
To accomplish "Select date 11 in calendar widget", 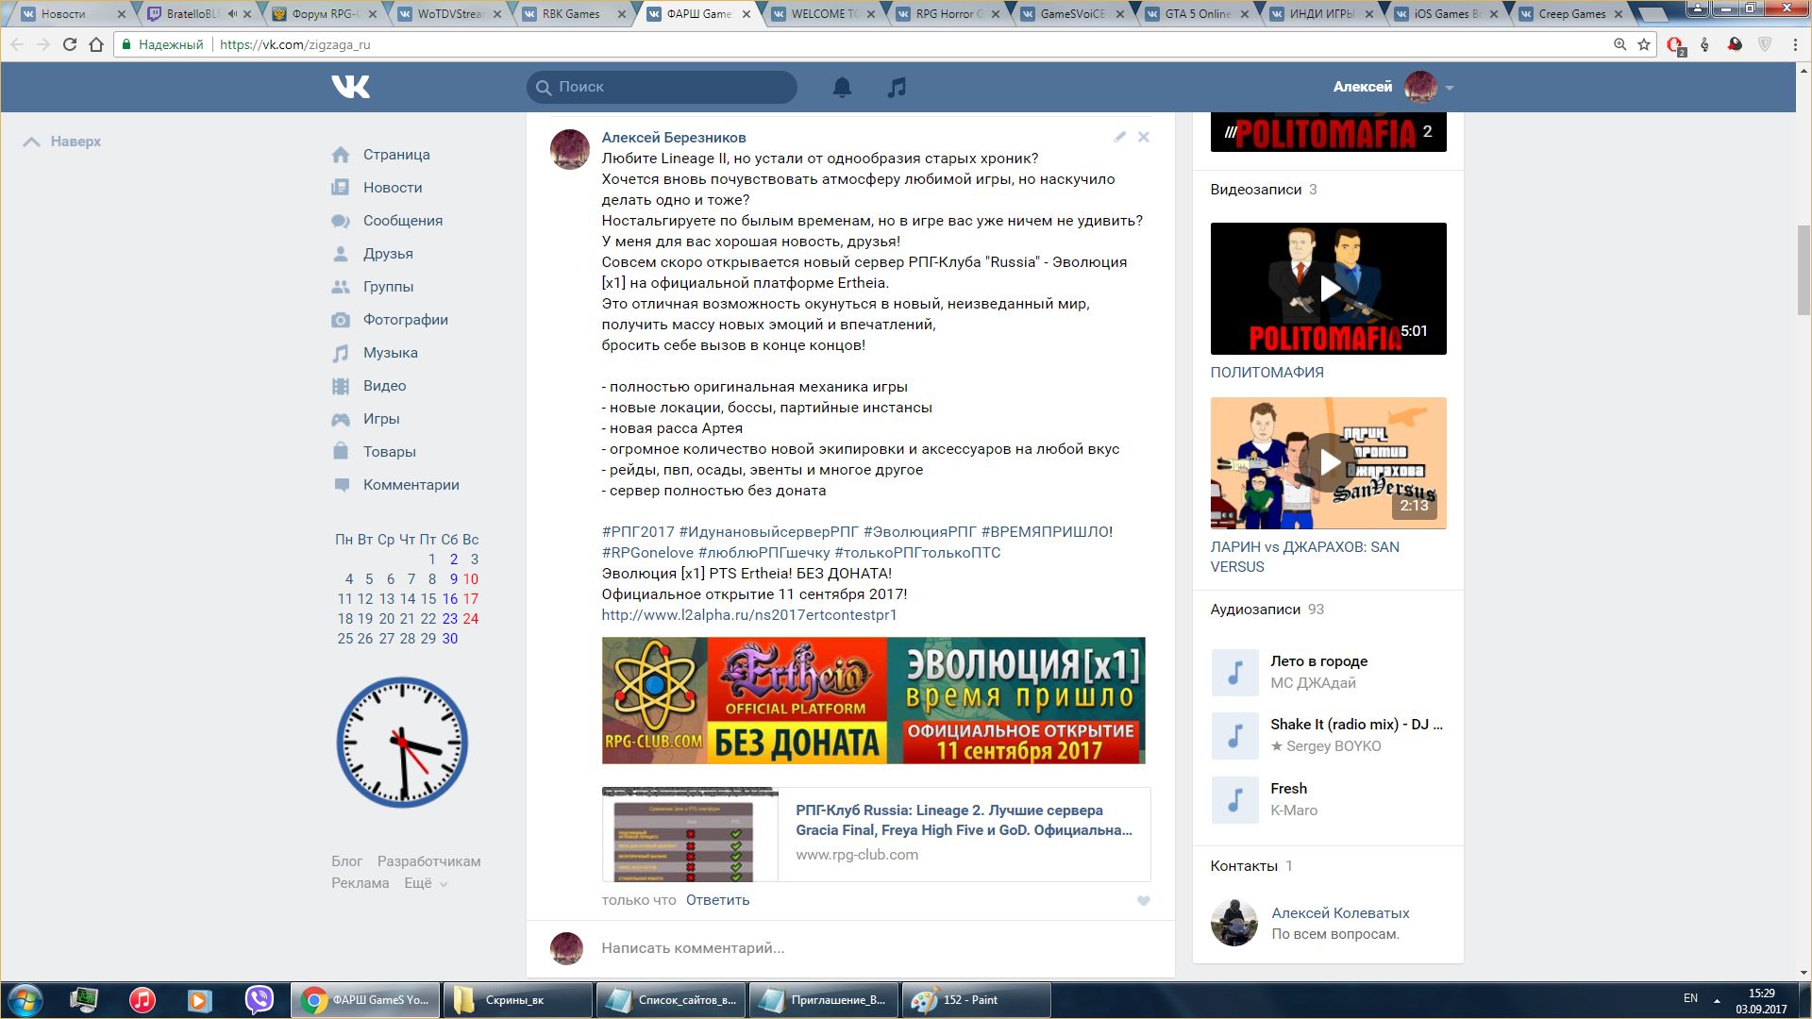I will pyautogui.click(x=344, y=599).
